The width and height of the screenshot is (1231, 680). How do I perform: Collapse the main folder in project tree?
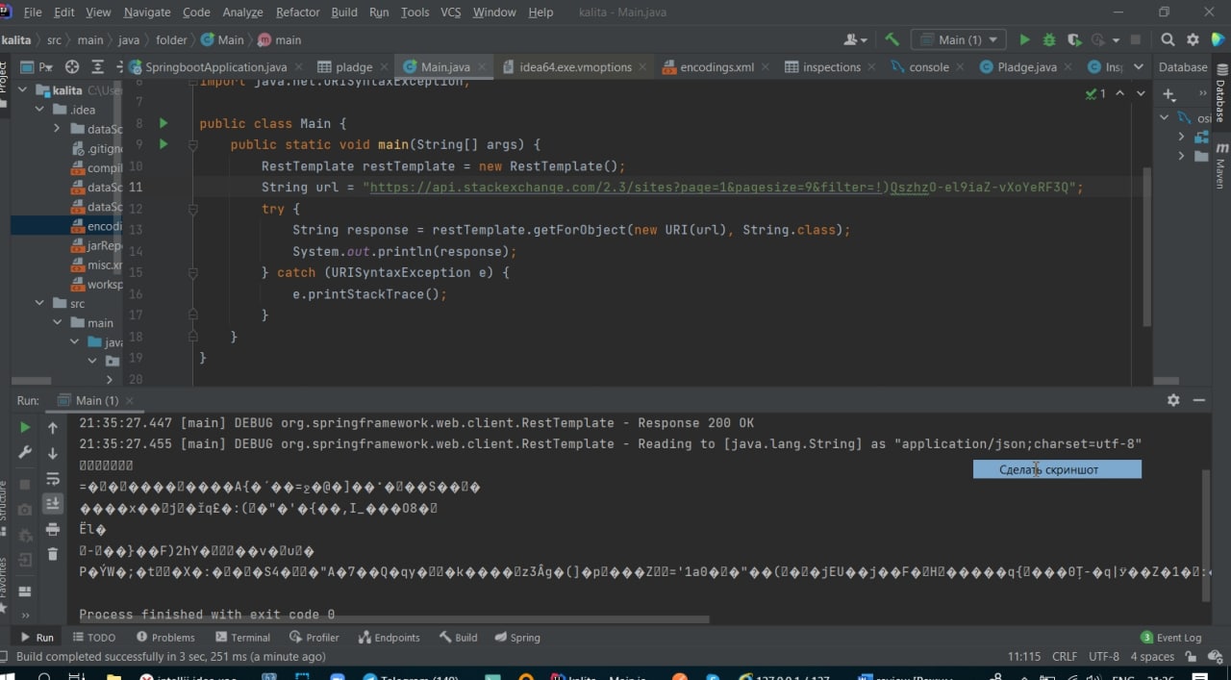click(57, 323)
